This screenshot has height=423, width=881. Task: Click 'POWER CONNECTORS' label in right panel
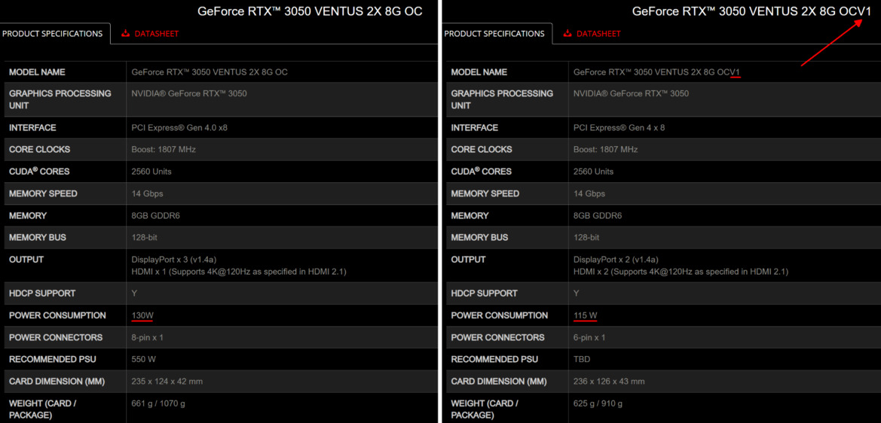pos(498,338)
